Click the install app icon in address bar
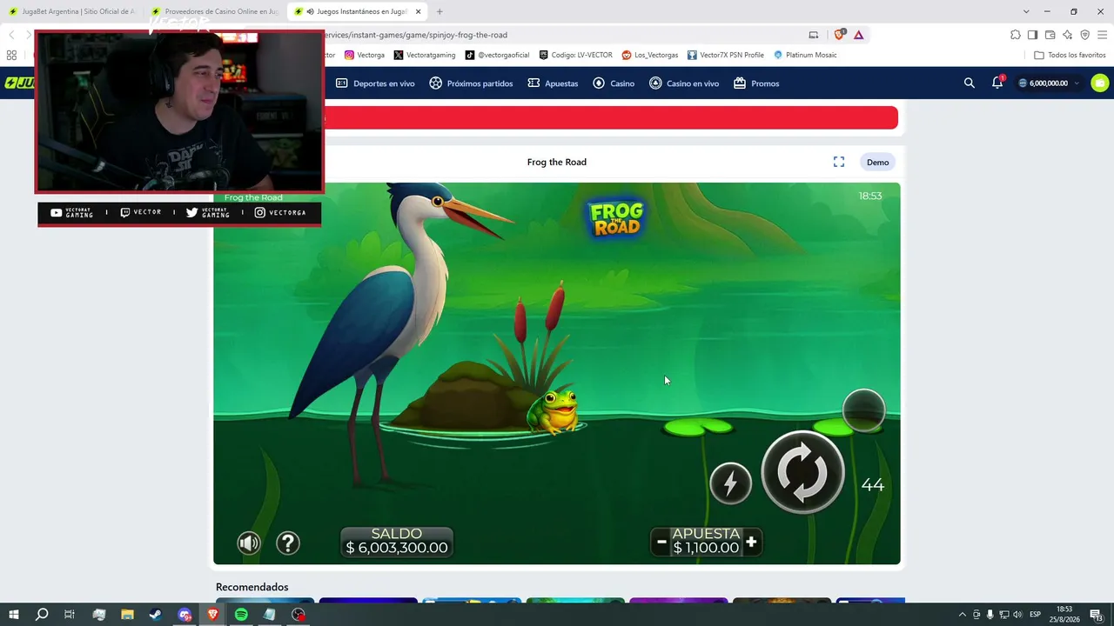Image resolution: width=1114 pixels, height=626 pixels. [x=814, y=35]
